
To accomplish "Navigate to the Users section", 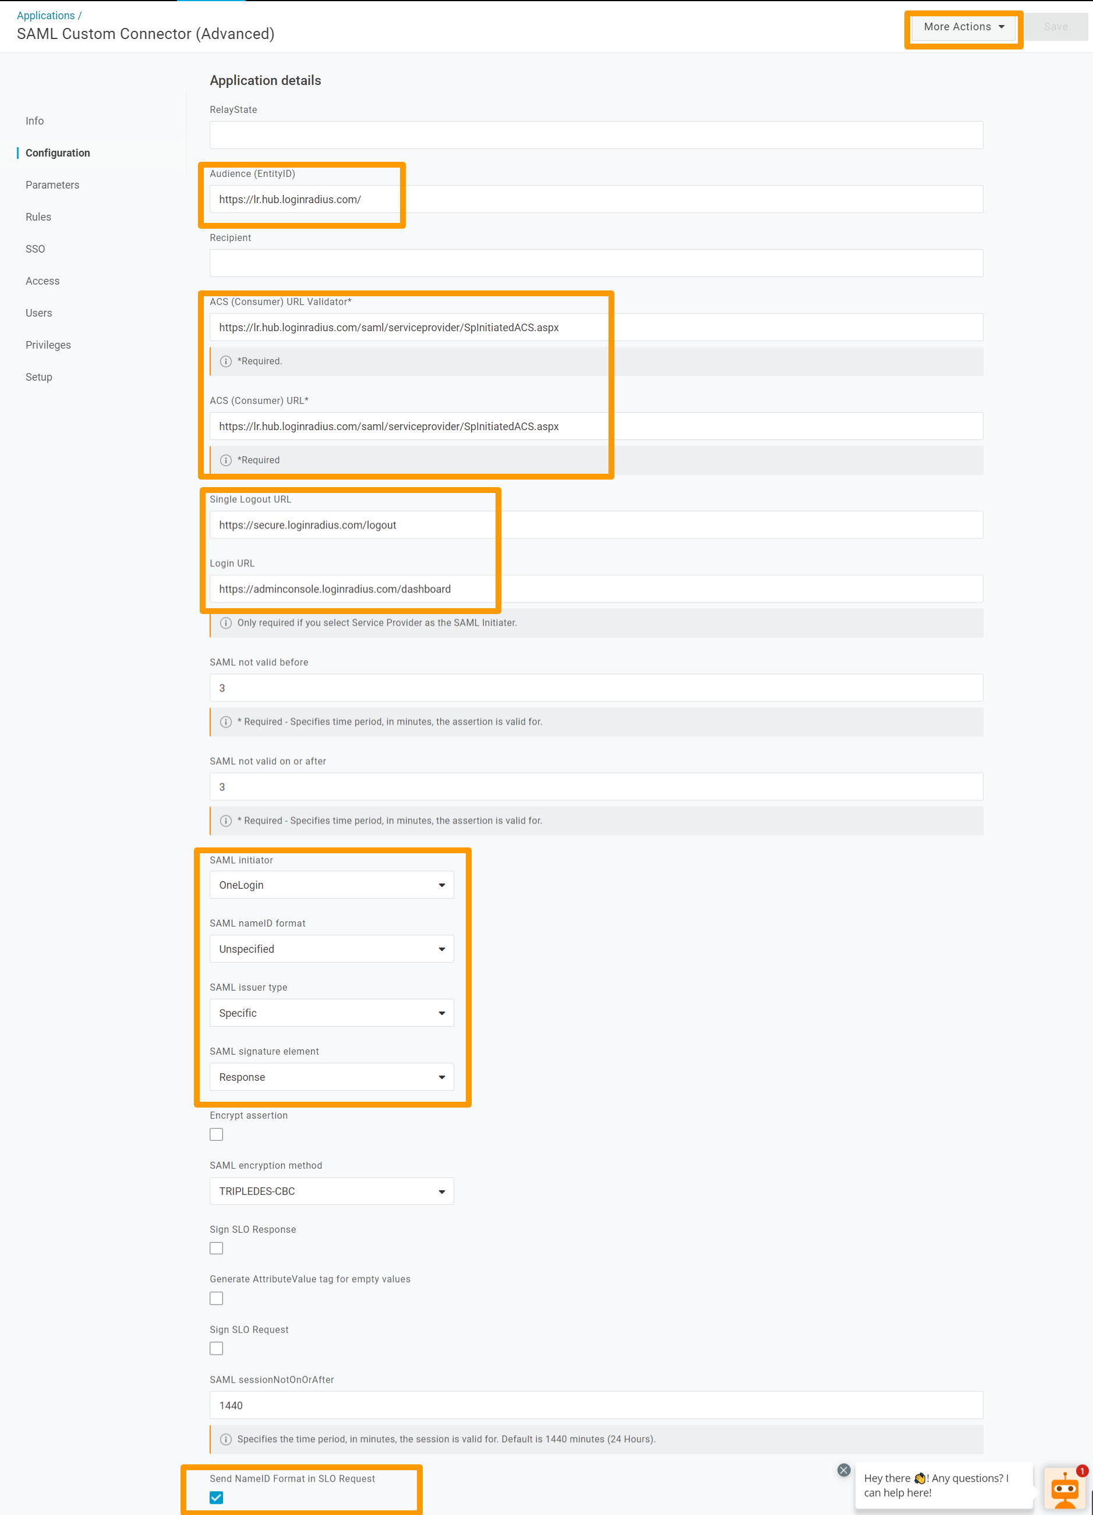I will coord(38,313).
